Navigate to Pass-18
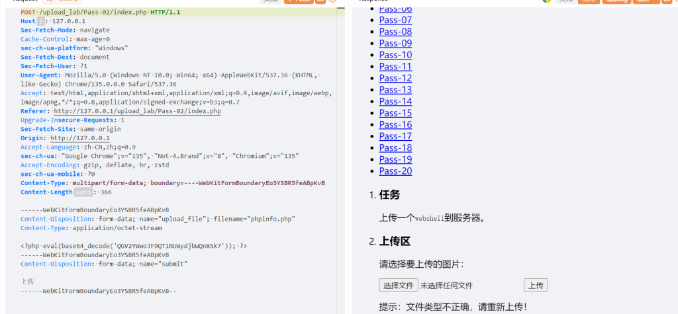This screenshot has height=314, width=678. tap(396, 149)
